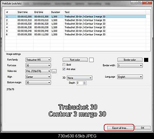The height and width of the screenshot is (139, 154).
Task: Select subtitle line 3 in the list
Action: click(75, 24)
